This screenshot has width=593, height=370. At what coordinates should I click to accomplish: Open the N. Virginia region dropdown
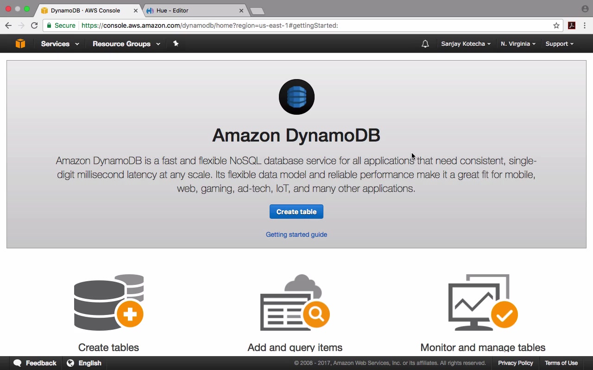coord(518,44)
